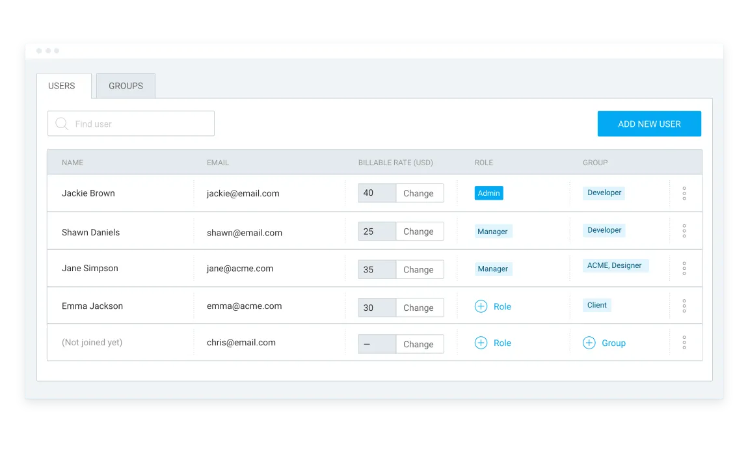Screen dimensions: 748x465
Task: Click the magnifier icon in the search box
Action: click(x=62, y=124)
